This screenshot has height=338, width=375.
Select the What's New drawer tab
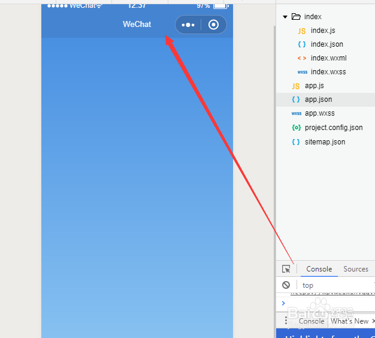tap(349, 321)
